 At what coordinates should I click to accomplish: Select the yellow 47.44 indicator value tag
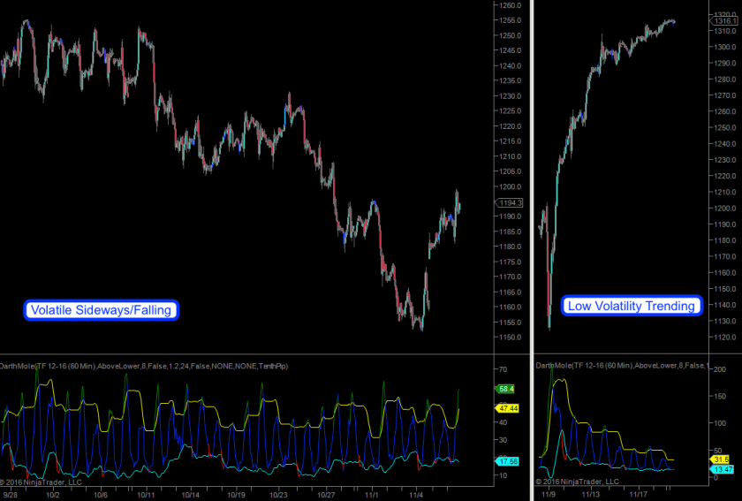click(x=507, y=407)
